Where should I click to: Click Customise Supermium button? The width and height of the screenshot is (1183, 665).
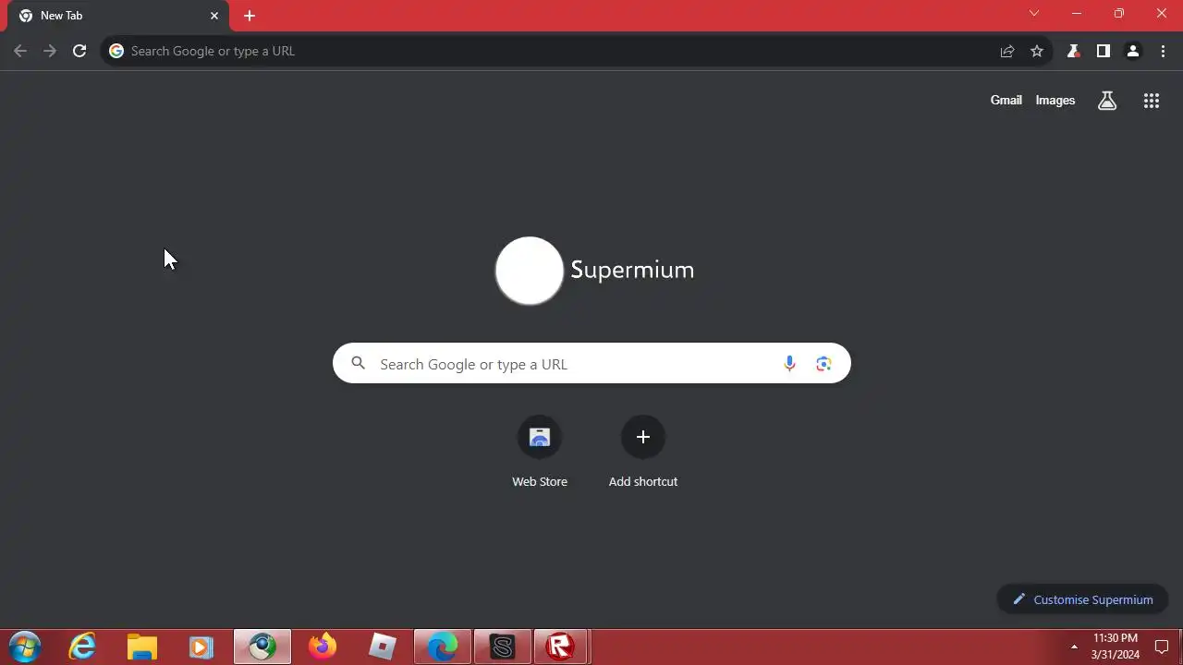(x=1082, y=599)
